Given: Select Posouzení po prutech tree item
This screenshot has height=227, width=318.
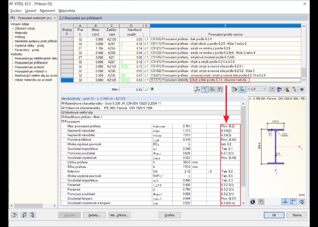Looking at the screenshot, I should pyautogui.click(x=29, y=67).
